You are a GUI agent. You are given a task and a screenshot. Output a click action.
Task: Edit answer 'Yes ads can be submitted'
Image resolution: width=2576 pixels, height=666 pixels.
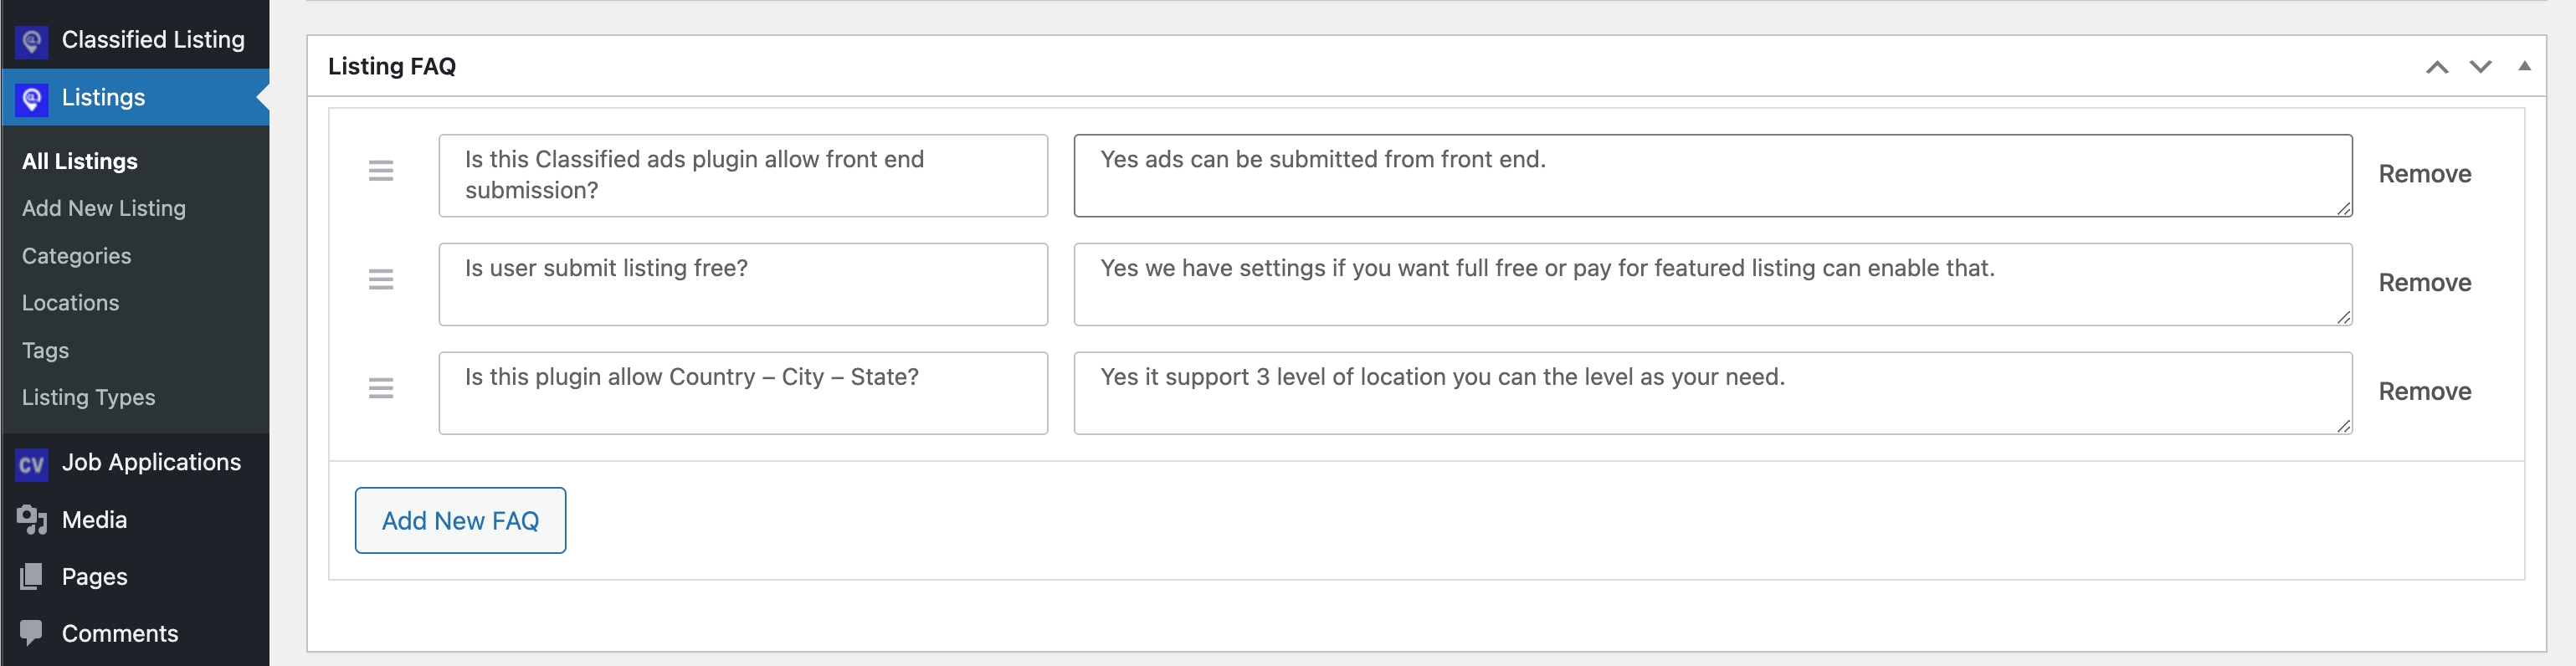point(1713,176)
